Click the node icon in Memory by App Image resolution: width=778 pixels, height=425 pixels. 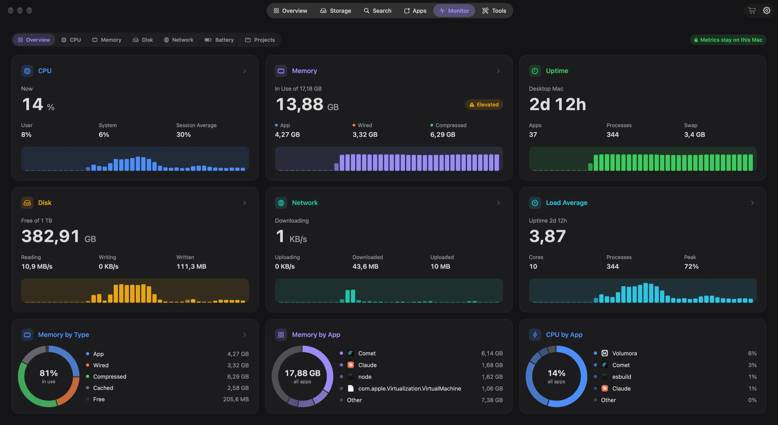pyautogui.click(x=351, y=377)
